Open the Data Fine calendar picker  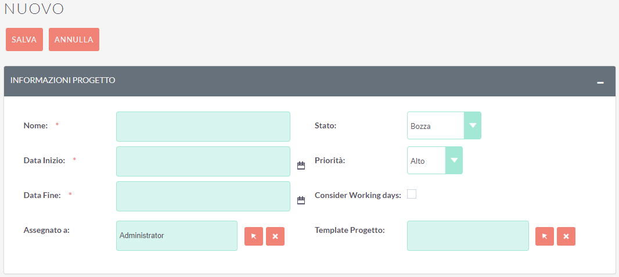(x=301, y=200)
